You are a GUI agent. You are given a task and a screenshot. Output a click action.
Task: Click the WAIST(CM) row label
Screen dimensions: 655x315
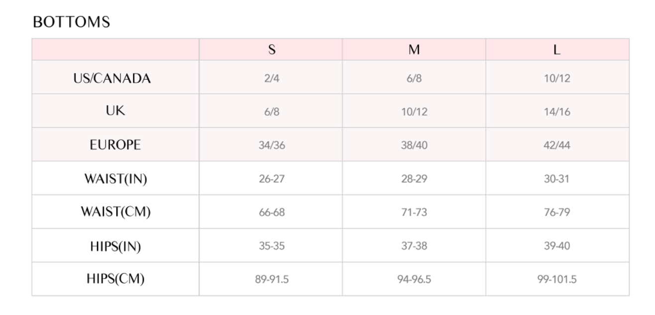click(x=115, y=212)
